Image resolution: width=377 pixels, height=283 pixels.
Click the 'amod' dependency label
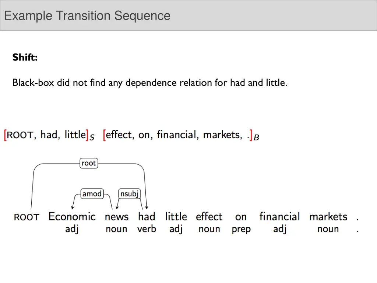pyautogui.click(x=92, y=193)
